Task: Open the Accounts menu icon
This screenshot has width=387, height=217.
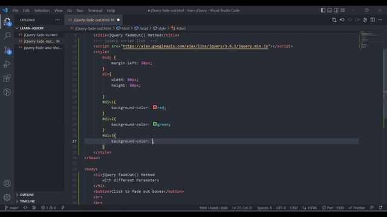Action: (x=7, y=183)
